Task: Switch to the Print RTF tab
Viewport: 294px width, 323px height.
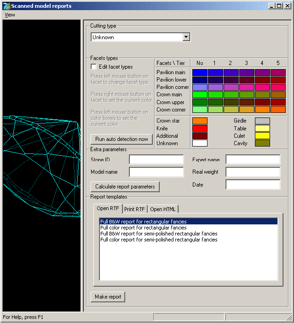Action: point(134,209)
